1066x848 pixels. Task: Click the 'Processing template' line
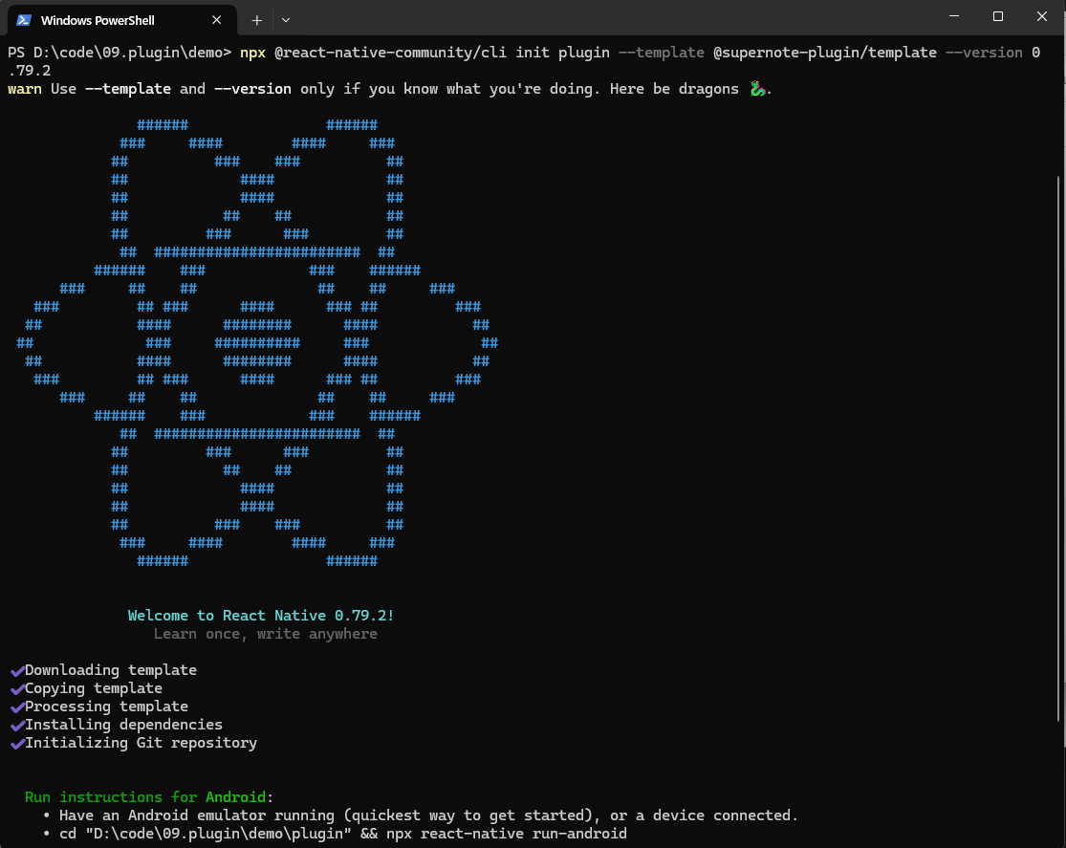click(x=106, y=707)
